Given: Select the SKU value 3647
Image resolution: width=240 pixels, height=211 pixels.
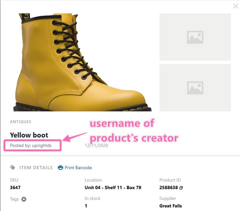Looking at the screenshot, I should [x=16, y=187].
